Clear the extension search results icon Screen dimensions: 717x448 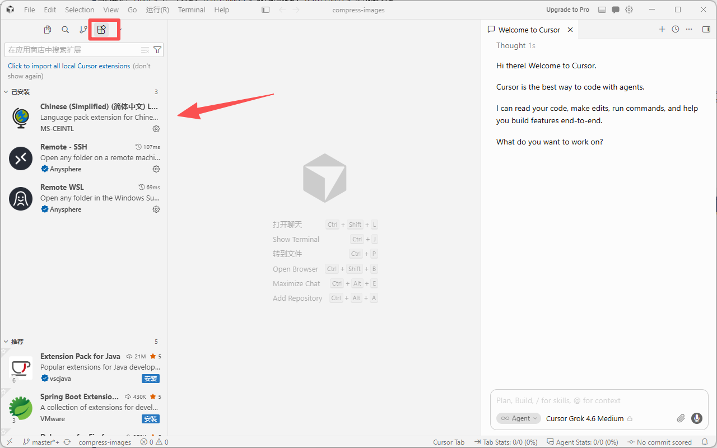click(145, 50)
